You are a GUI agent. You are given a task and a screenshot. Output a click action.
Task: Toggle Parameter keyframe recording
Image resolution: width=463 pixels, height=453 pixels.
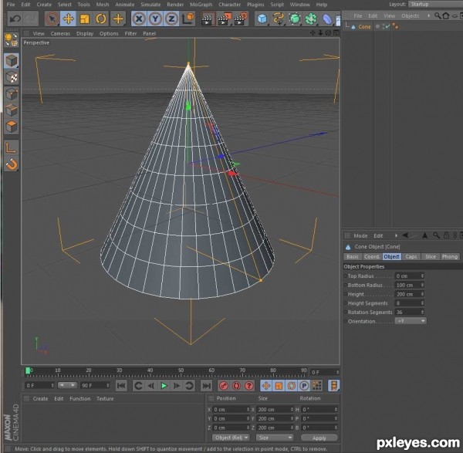304,386
